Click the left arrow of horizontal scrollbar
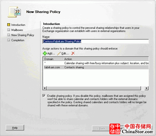This screenshot has height=136, width=156. [x=45, y=88]
